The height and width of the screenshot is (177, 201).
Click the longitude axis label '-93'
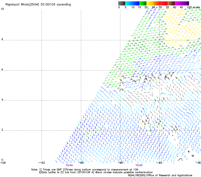pyautogui.click(x=159, y=163)
